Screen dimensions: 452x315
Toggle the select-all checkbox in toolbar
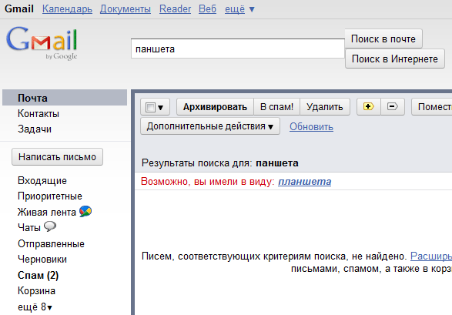(150, 108)
